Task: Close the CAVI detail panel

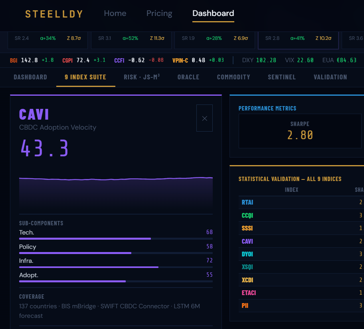Action: coord(204,118)
